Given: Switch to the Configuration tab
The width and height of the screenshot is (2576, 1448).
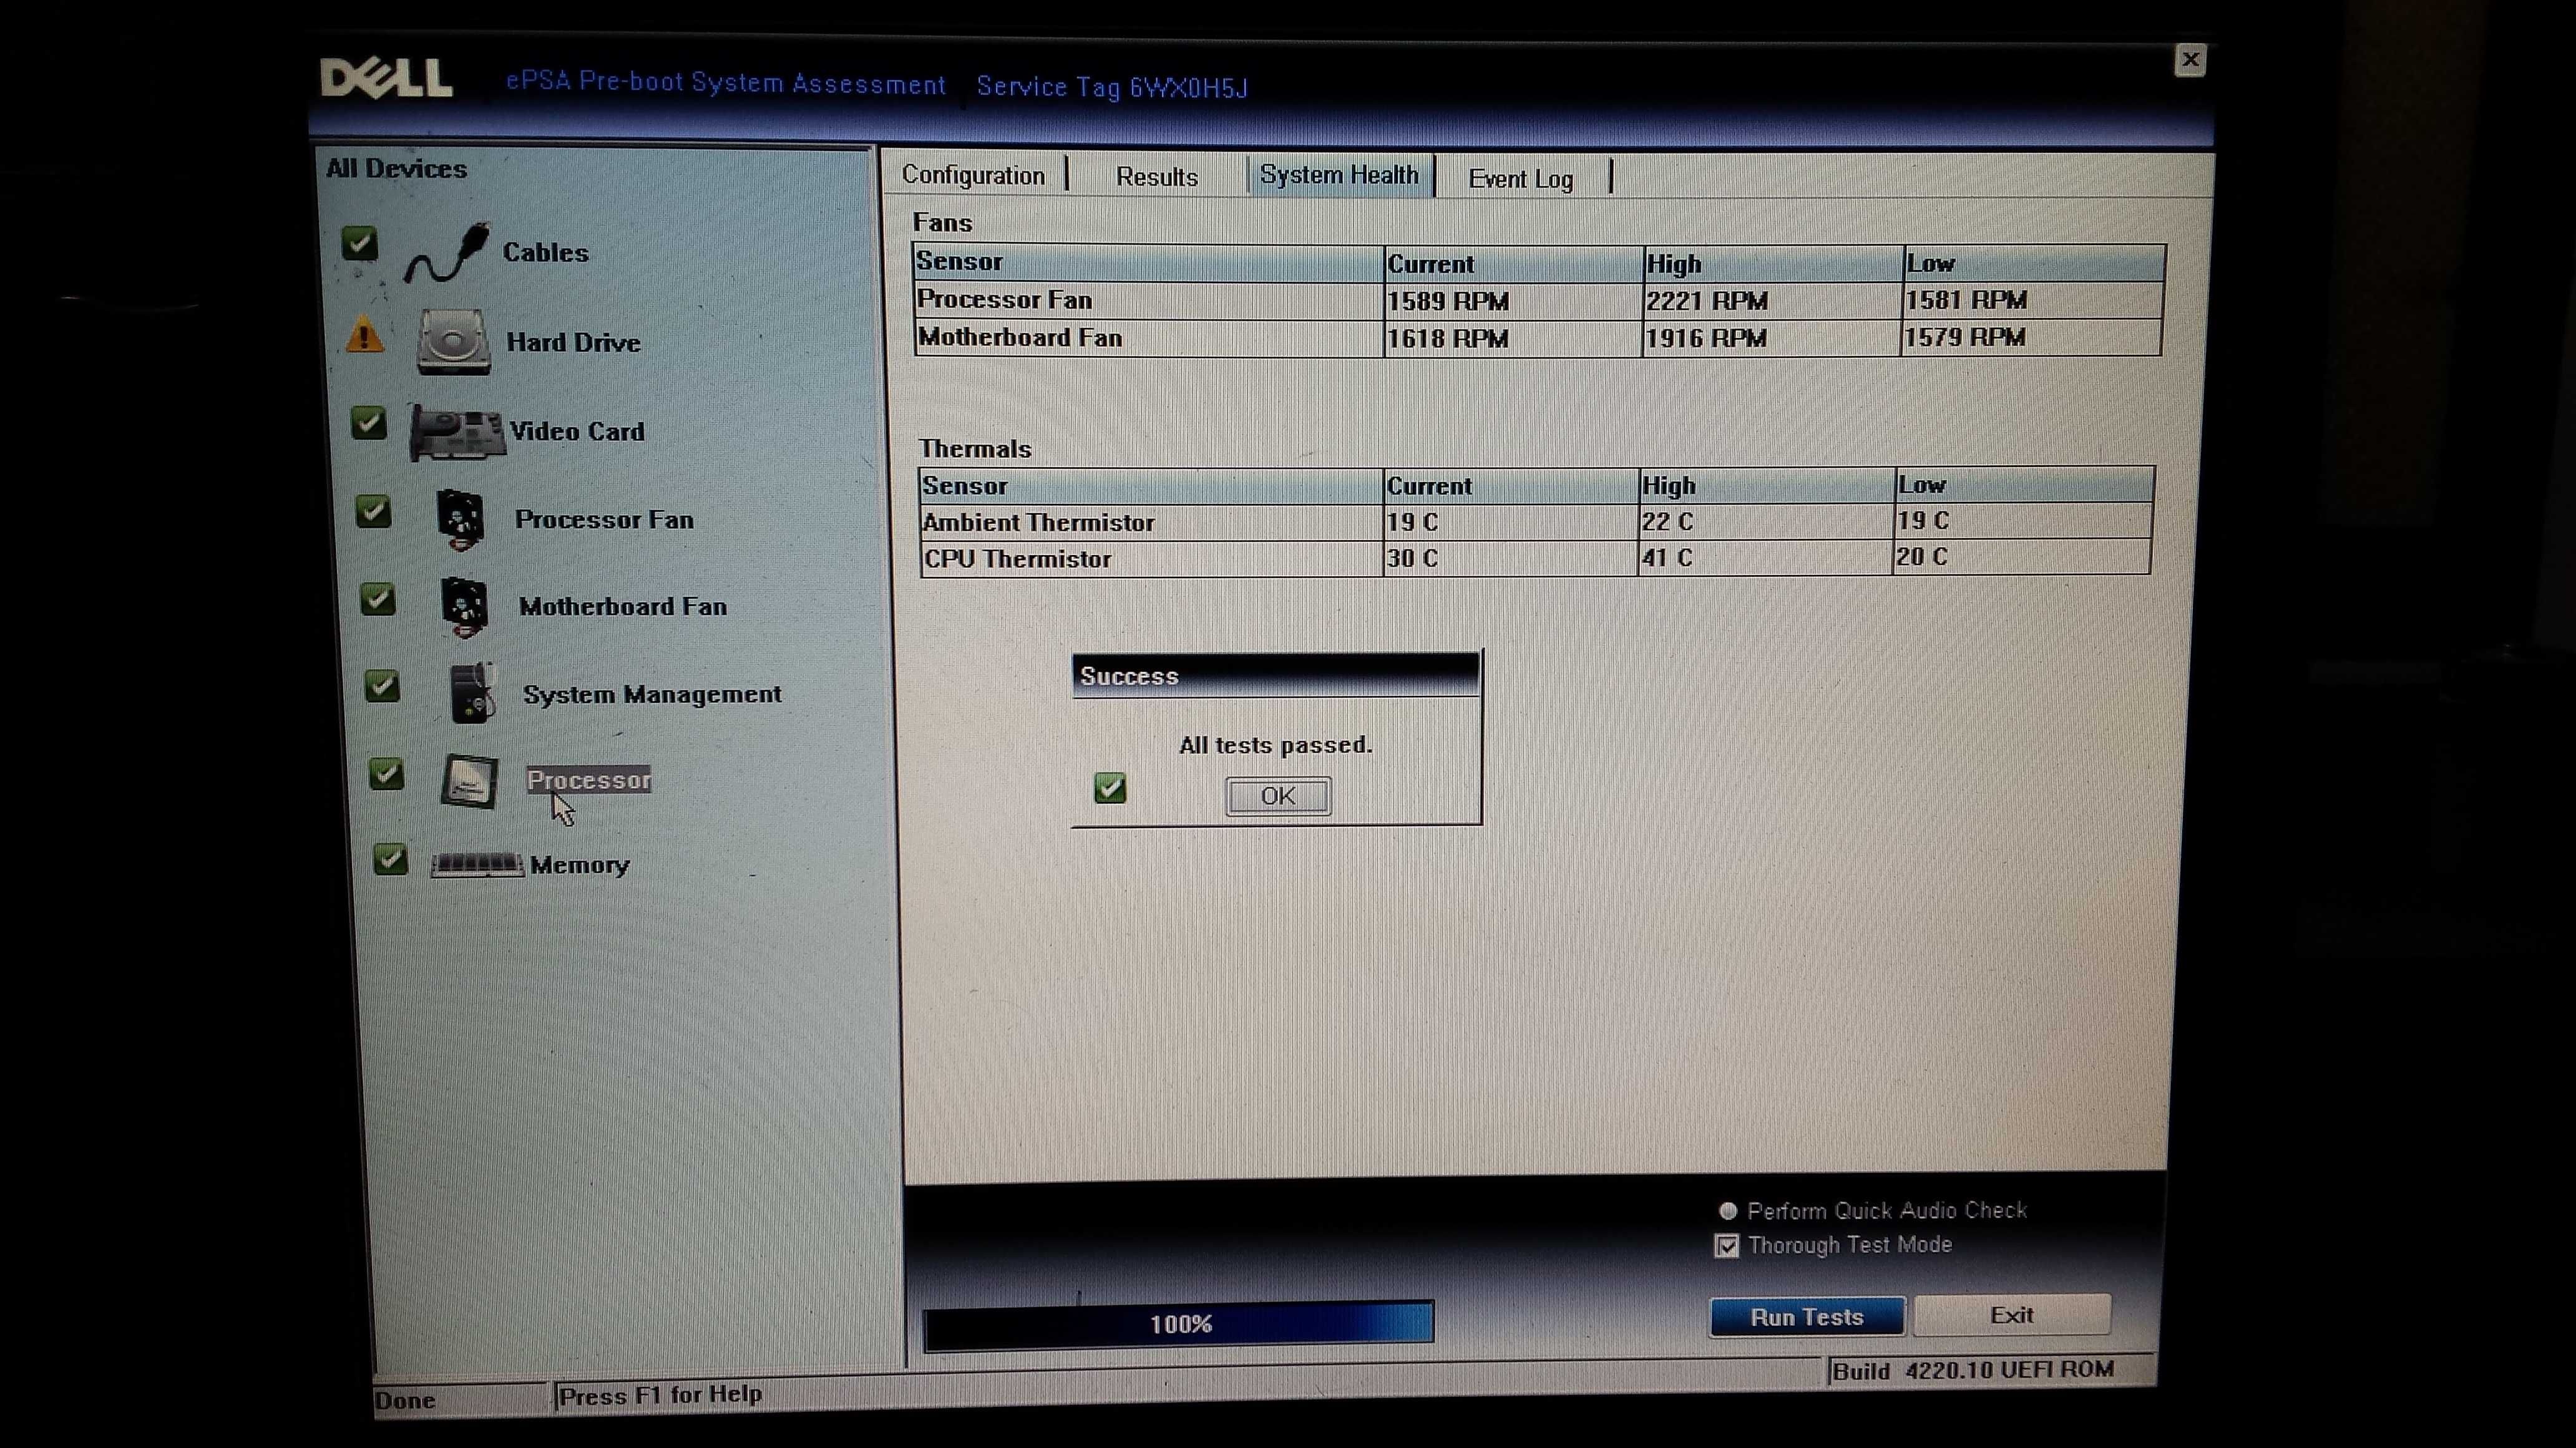Looking at the screenshot, I should click(x=973, y=175).
